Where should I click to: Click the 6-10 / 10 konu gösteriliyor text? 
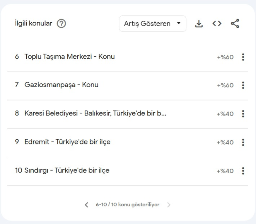click(x=128, y=205)
